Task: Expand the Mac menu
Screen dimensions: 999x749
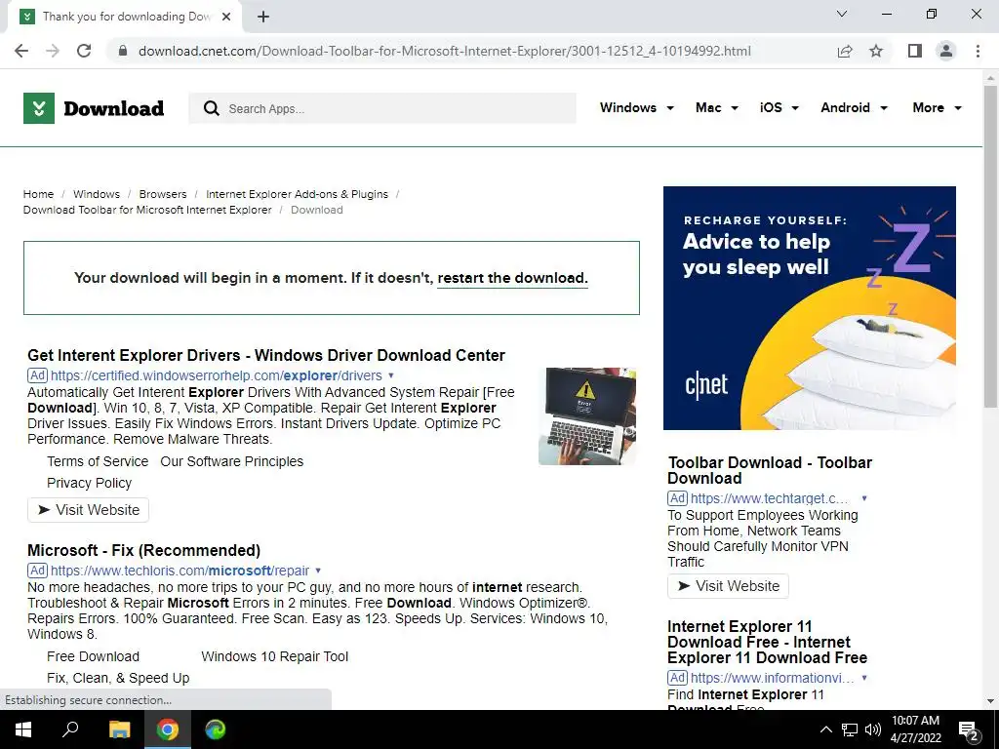Action: tap(717, 107)
